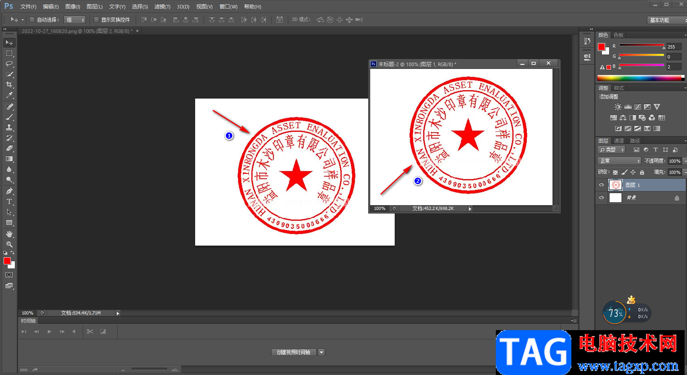Toggle pixel layer filter icon
The height and width of the screenshot is (375, 687).
636,150
